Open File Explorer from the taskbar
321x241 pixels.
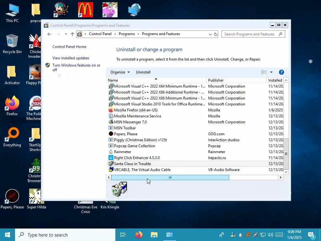tap(154, 235)
